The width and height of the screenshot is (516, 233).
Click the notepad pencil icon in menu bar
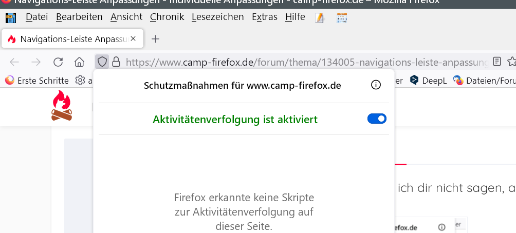tap(320, 17)
